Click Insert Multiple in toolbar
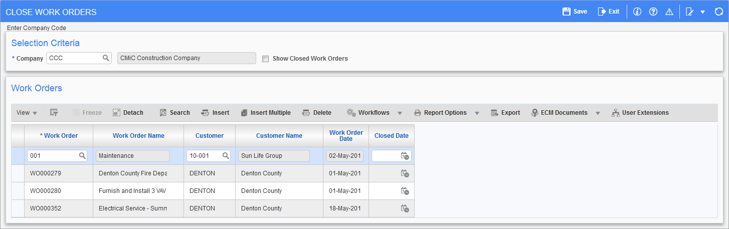This screenshot has width=729, height=229. coord(266,113)
